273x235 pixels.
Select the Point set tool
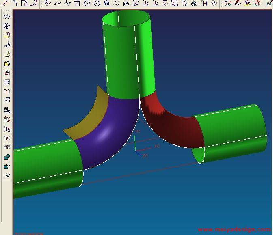[x=48, y=4]
